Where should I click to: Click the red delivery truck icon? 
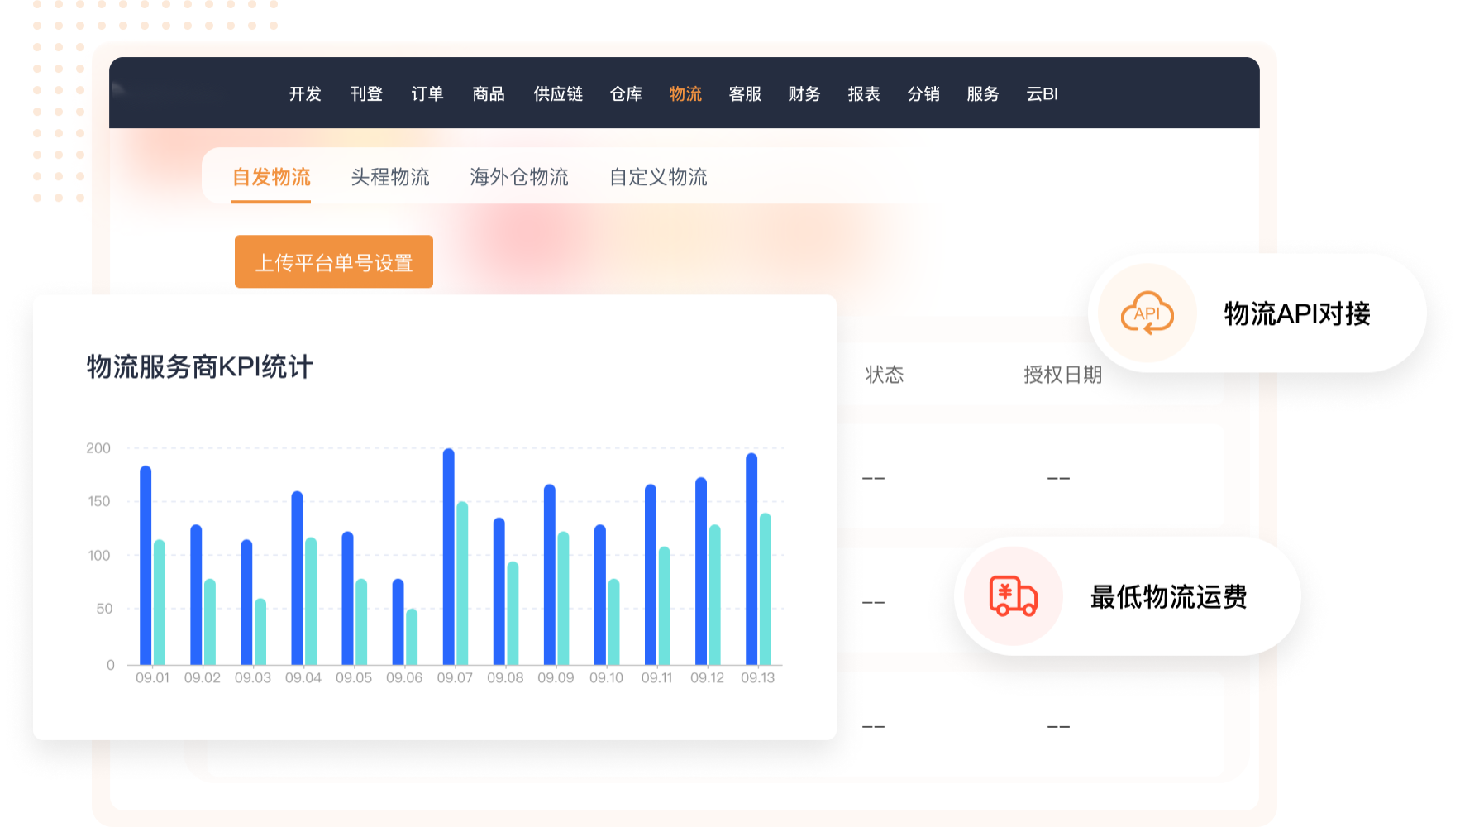point(1013,596)
